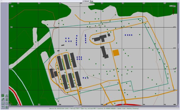This screenshot has height=110, width=180.
Task: Click the diagonal arrow zoom tool icon
Action: 3,99
